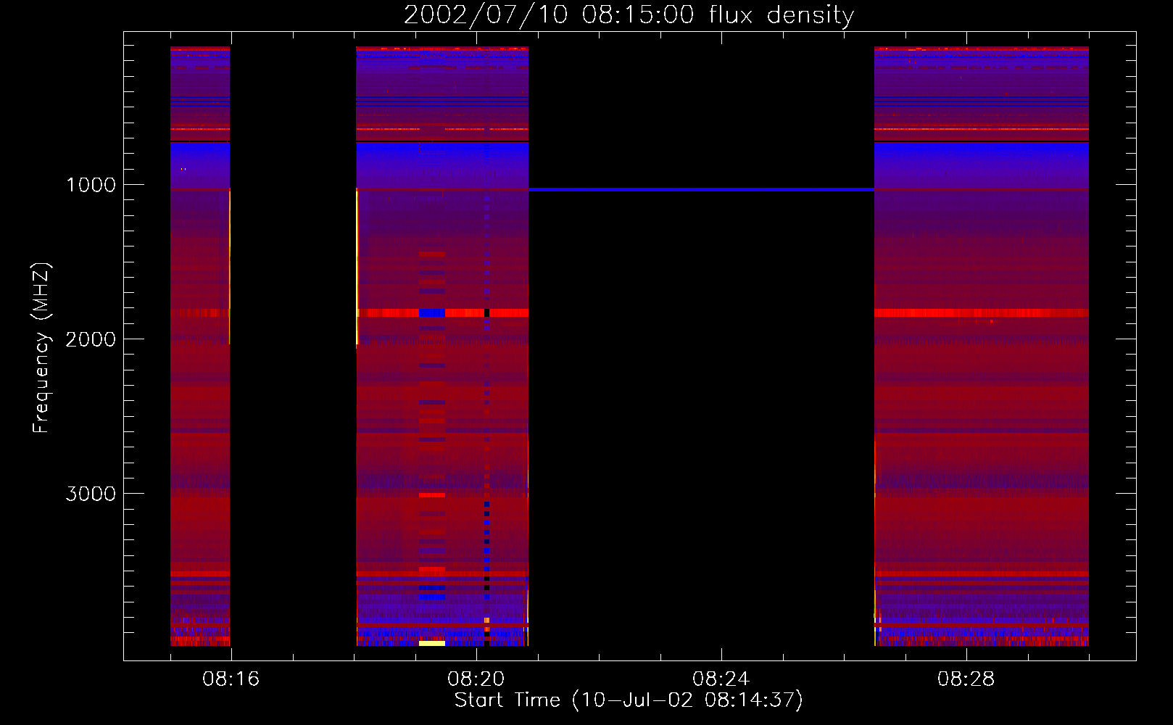
Task: Click the thin blue horizontal line spanning the data gap
Action: click(701, 189)
